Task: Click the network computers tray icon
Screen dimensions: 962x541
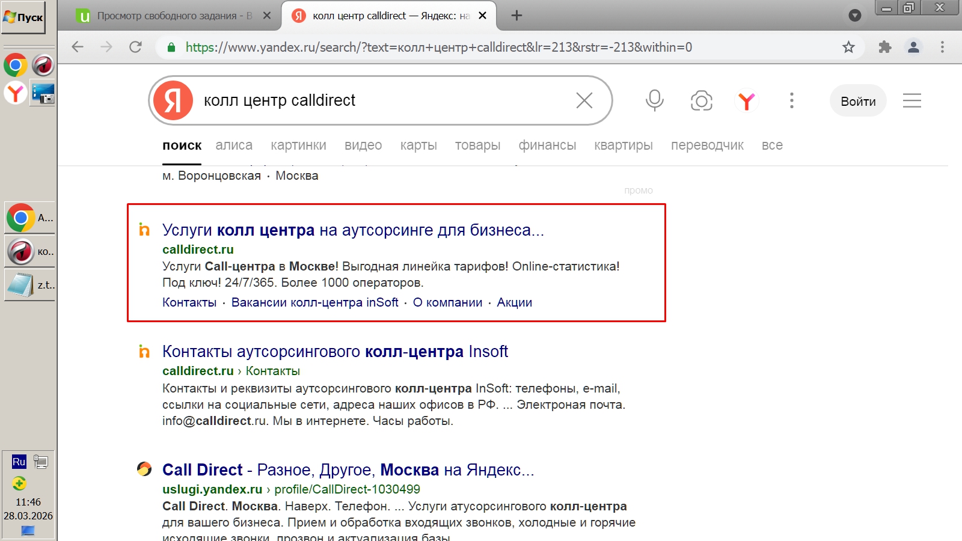Action: (41, 462)
